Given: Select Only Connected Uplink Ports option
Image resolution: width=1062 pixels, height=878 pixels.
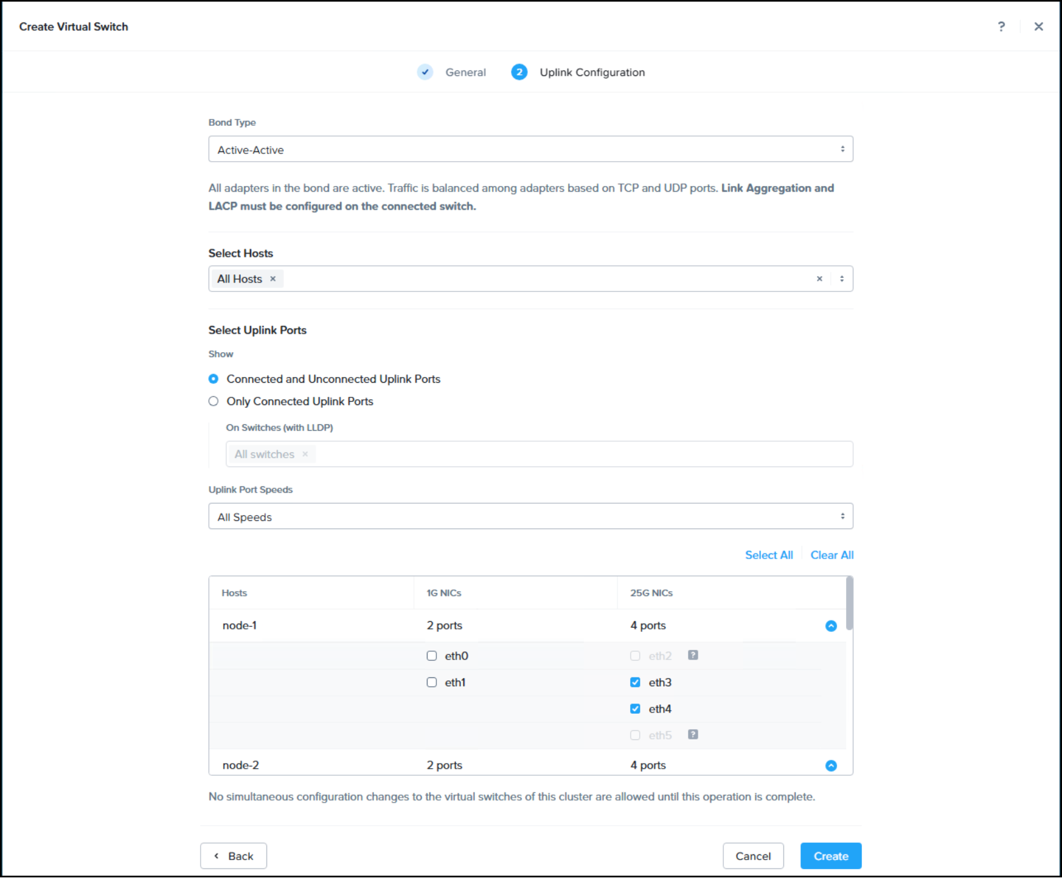Looking at the screenshot, I should click(213, 401).
